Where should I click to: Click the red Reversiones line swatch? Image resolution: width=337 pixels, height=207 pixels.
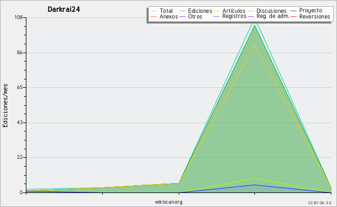(293, 16)
